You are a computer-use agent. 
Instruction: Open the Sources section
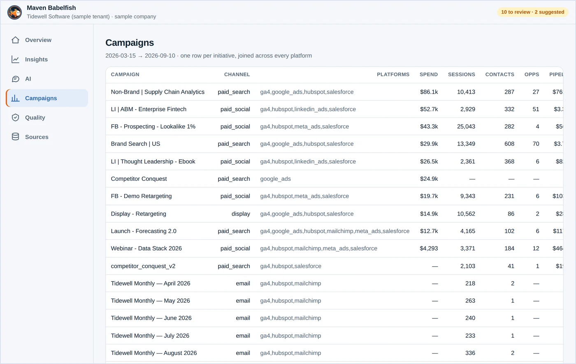47,137
